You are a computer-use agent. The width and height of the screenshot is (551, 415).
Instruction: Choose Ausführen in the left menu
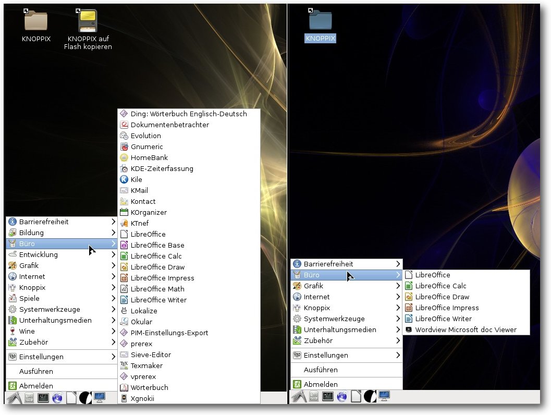coord(62,371)
